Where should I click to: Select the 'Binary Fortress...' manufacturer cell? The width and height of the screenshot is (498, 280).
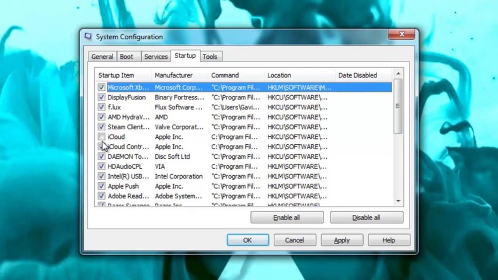(x=179, y=97)
